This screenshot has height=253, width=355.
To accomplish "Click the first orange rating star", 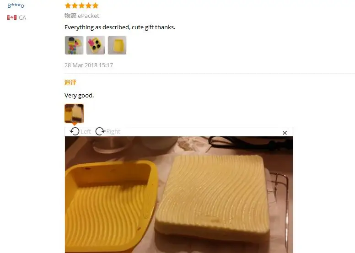I will click(68, 5).
